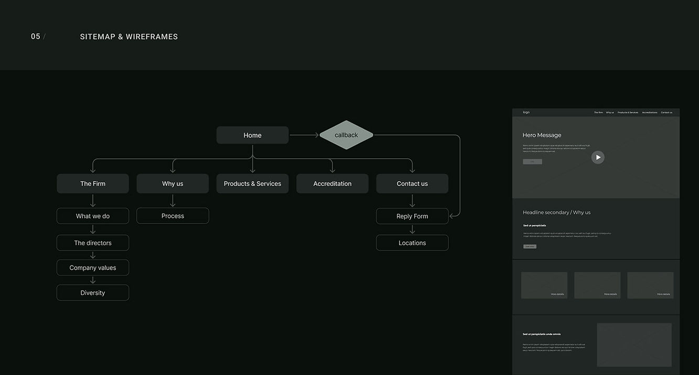The width and height of the screenshot is (699, 375).
Task: Click the play button in hero wireframe
Action: tap(598, 157)
